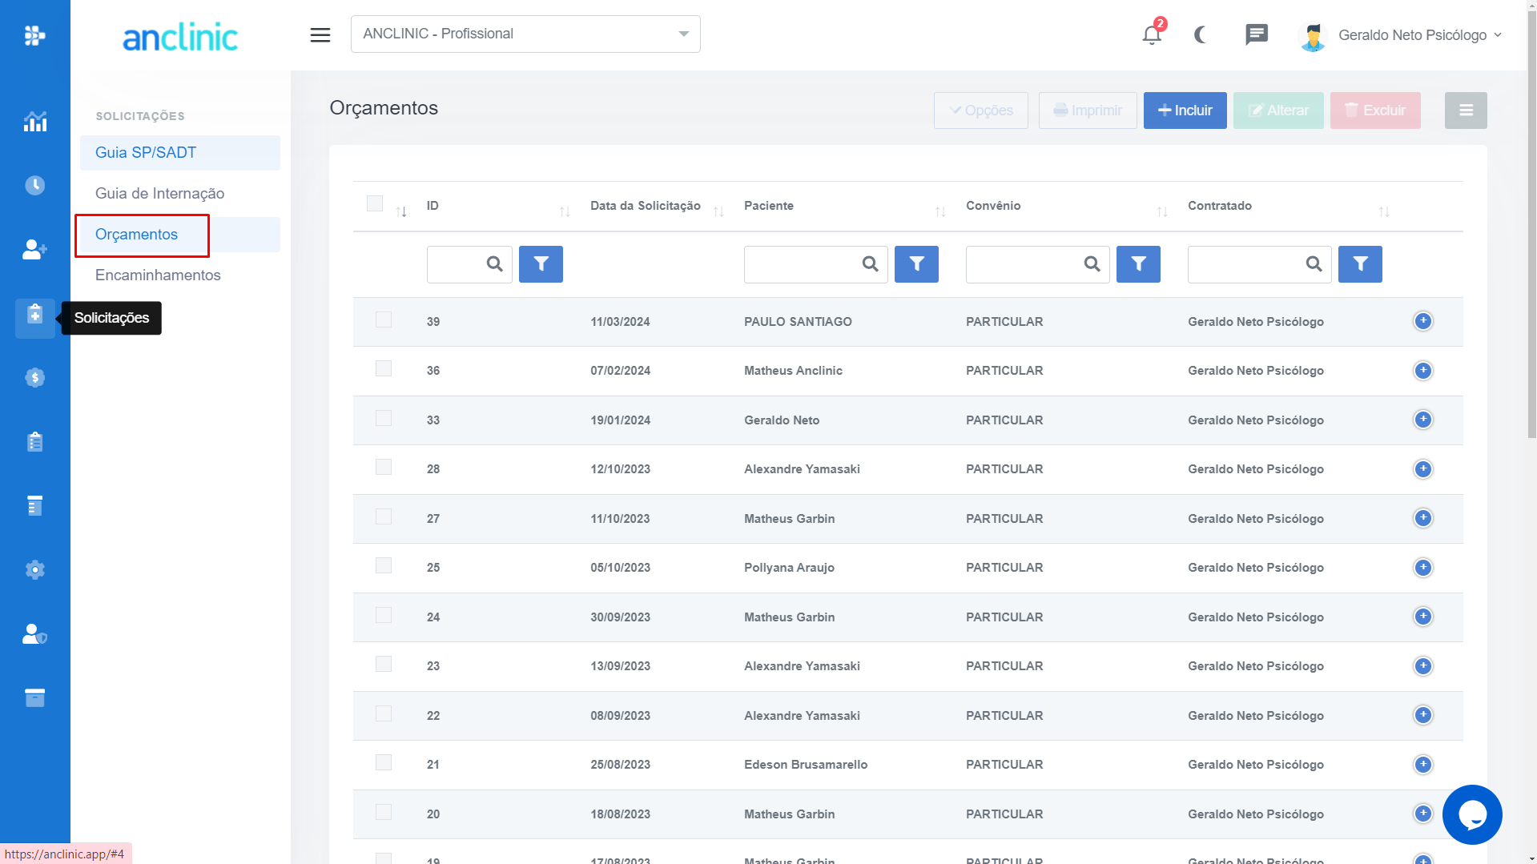
Task: Apply the funnel filter for Contratado column
Action: [1360, 264]
